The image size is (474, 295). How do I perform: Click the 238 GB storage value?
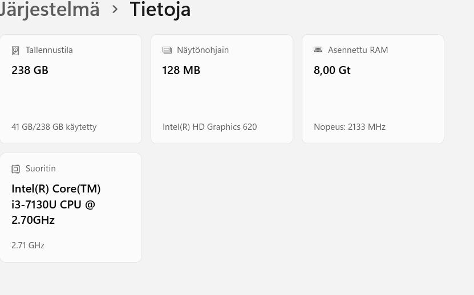point(30,71)
